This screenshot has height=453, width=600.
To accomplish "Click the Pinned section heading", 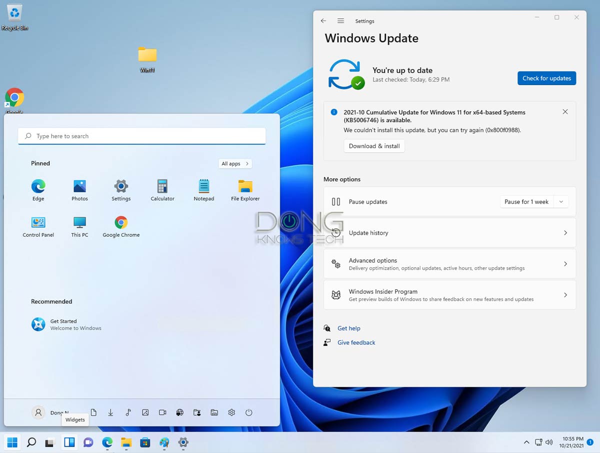I will coord(40,163).
